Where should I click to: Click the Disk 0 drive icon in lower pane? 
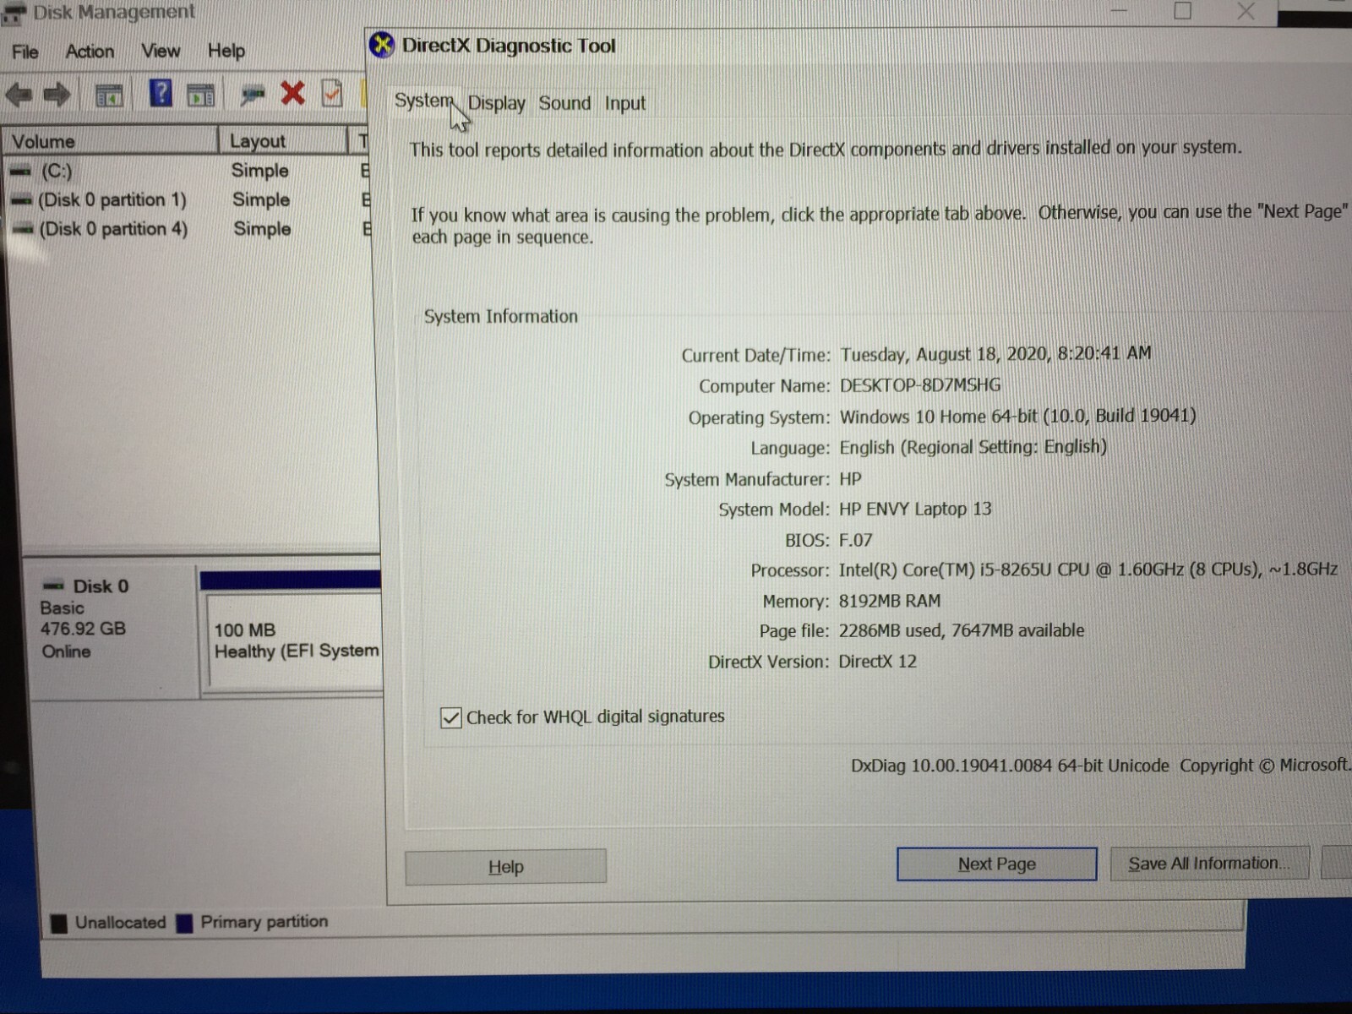coord(53,586)
